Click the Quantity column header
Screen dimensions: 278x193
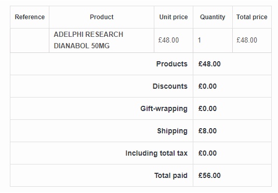(x=213, y=17)
